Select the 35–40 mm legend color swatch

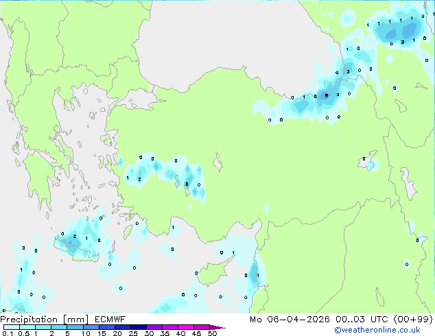tap(170, 327)
